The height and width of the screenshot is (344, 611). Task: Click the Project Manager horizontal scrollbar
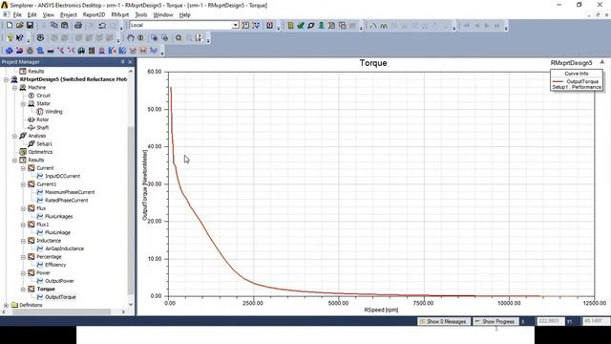[x=61, y=312]
